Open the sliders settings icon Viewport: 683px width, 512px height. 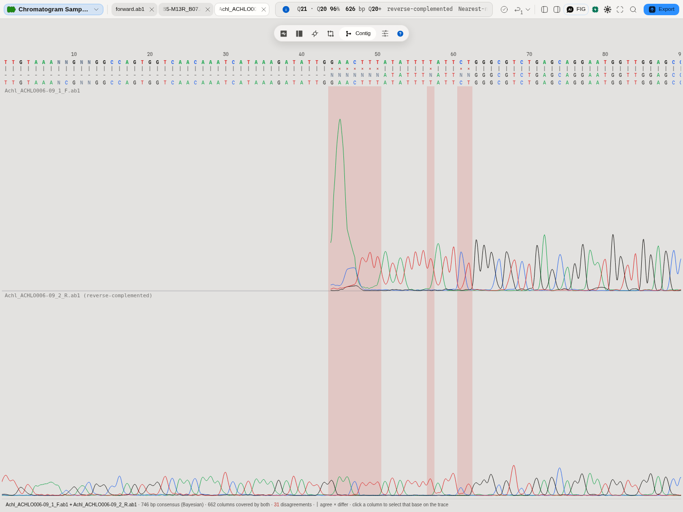[385, 34]
